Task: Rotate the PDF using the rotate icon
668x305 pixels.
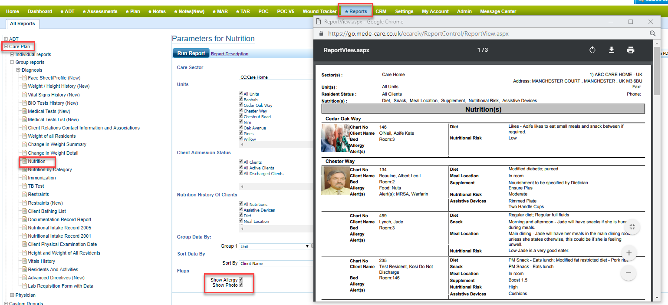Action: [592, 50]
